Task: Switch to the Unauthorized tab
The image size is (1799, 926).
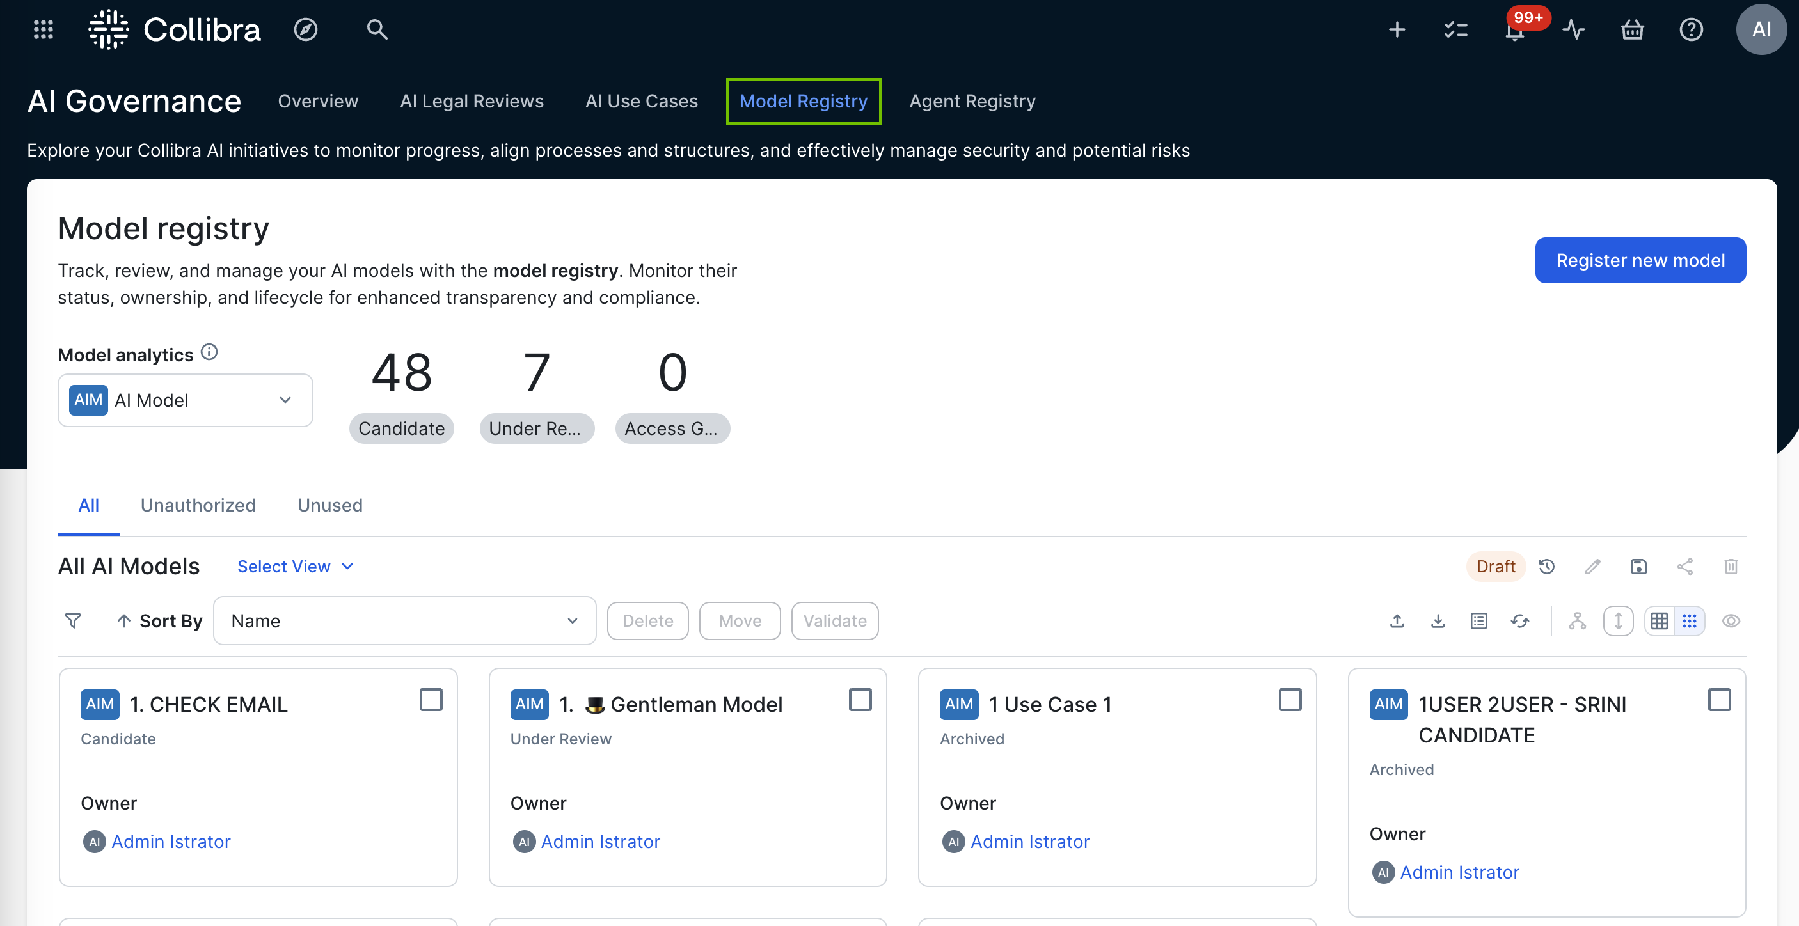Action: pos(198,506)
